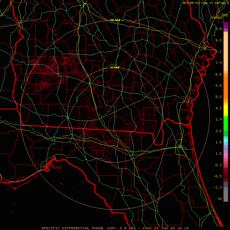This screenshot has width=230, height=230.
Task: Click the TH legend label
Action: pyautogui.click(x=220, y=199)
